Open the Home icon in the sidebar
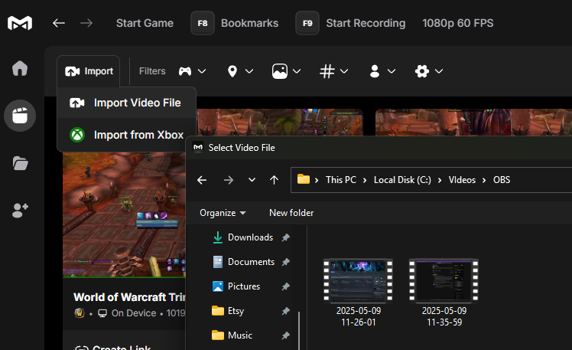572x350 pixels. [20, 68]
